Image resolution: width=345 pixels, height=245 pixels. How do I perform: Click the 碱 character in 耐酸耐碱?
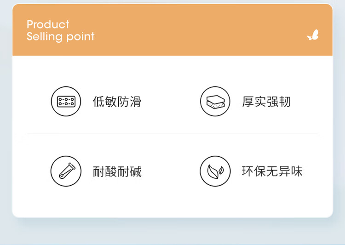click(x=136, y=171)
